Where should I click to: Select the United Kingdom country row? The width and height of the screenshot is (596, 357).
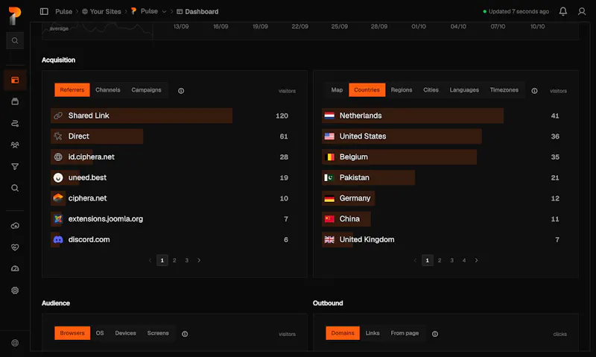click(x=443, y=239)
